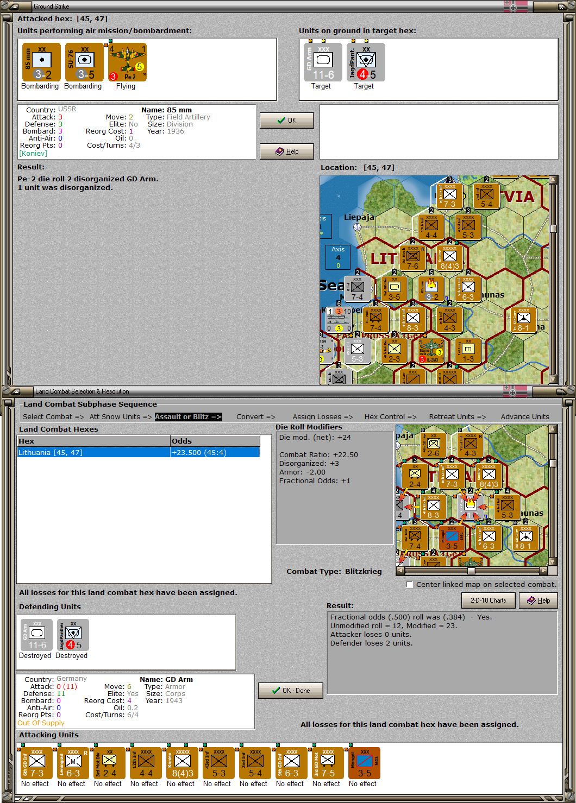Click destroyed GD Arm defending unit
Viewport: 576px width, 803px height.
point(37,635)
